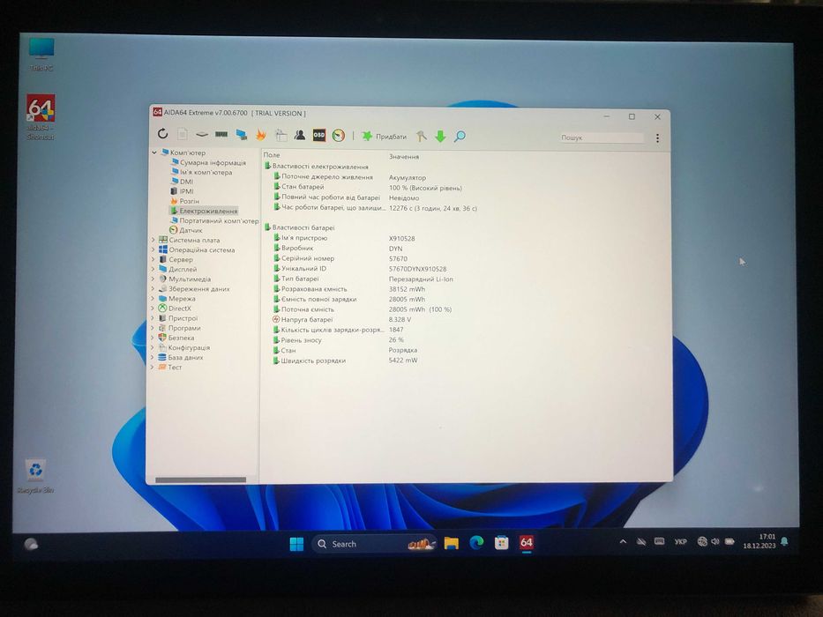Image resolution: width=823 pixels, height=617 pixels.
Task: Open the three-dot menu in AIDA64
Action: tap(657, 138)
